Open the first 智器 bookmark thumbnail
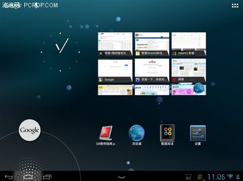Screen dimensions: 243x181 point(115,44)
